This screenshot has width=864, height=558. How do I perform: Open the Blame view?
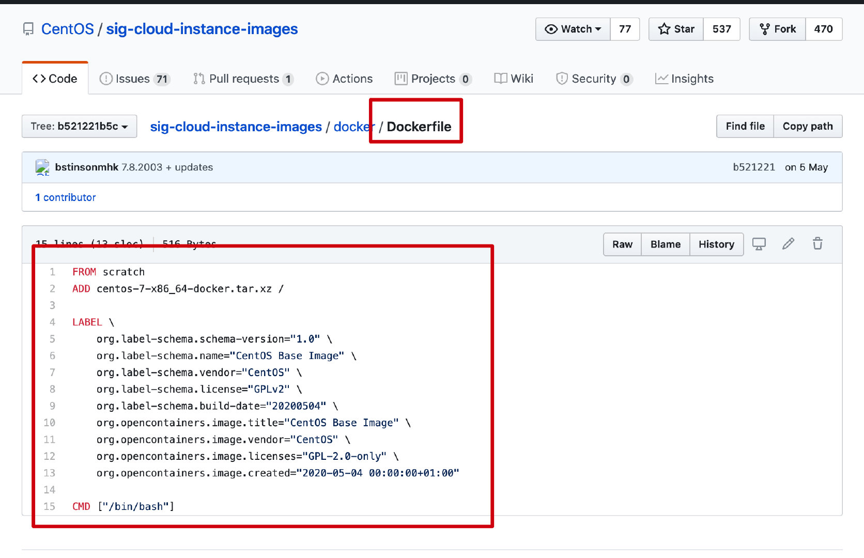coord(666,244)
